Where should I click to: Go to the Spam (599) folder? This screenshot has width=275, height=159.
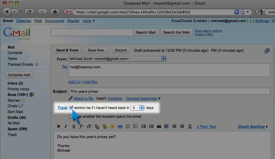click(x=17, y=129)
